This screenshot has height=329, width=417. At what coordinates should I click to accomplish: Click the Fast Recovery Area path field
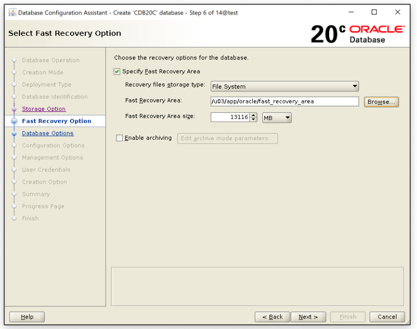pyautogui.click(x=284, y=102)
